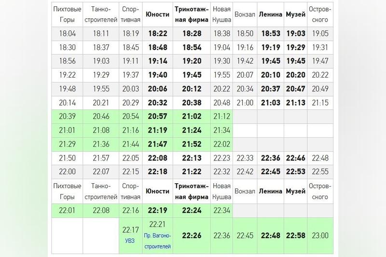Select the bold 21:47 time cell

click(157, 144)
